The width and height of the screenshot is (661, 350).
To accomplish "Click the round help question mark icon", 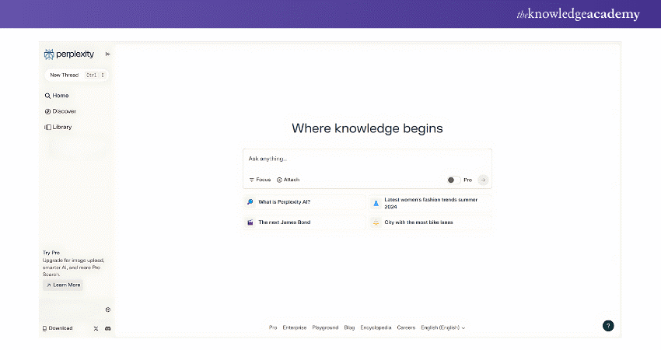I will [608, 326].
